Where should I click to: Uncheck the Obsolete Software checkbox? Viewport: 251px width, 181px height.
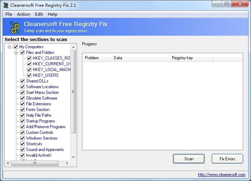pyautogui.click(x=22, y=98)
